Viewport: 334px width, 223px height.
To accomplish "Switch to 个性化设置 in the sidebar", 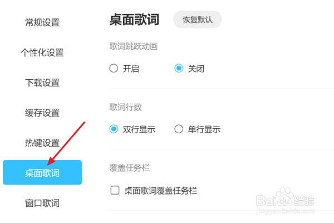I will tap(42, 52).
